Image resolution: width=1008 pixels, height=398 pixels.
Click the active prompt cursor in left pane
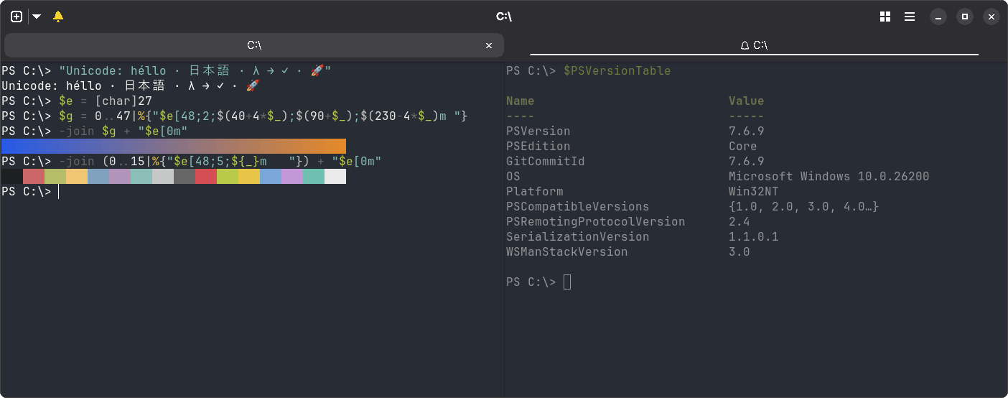pyautogui.click(x=59, y=192)
